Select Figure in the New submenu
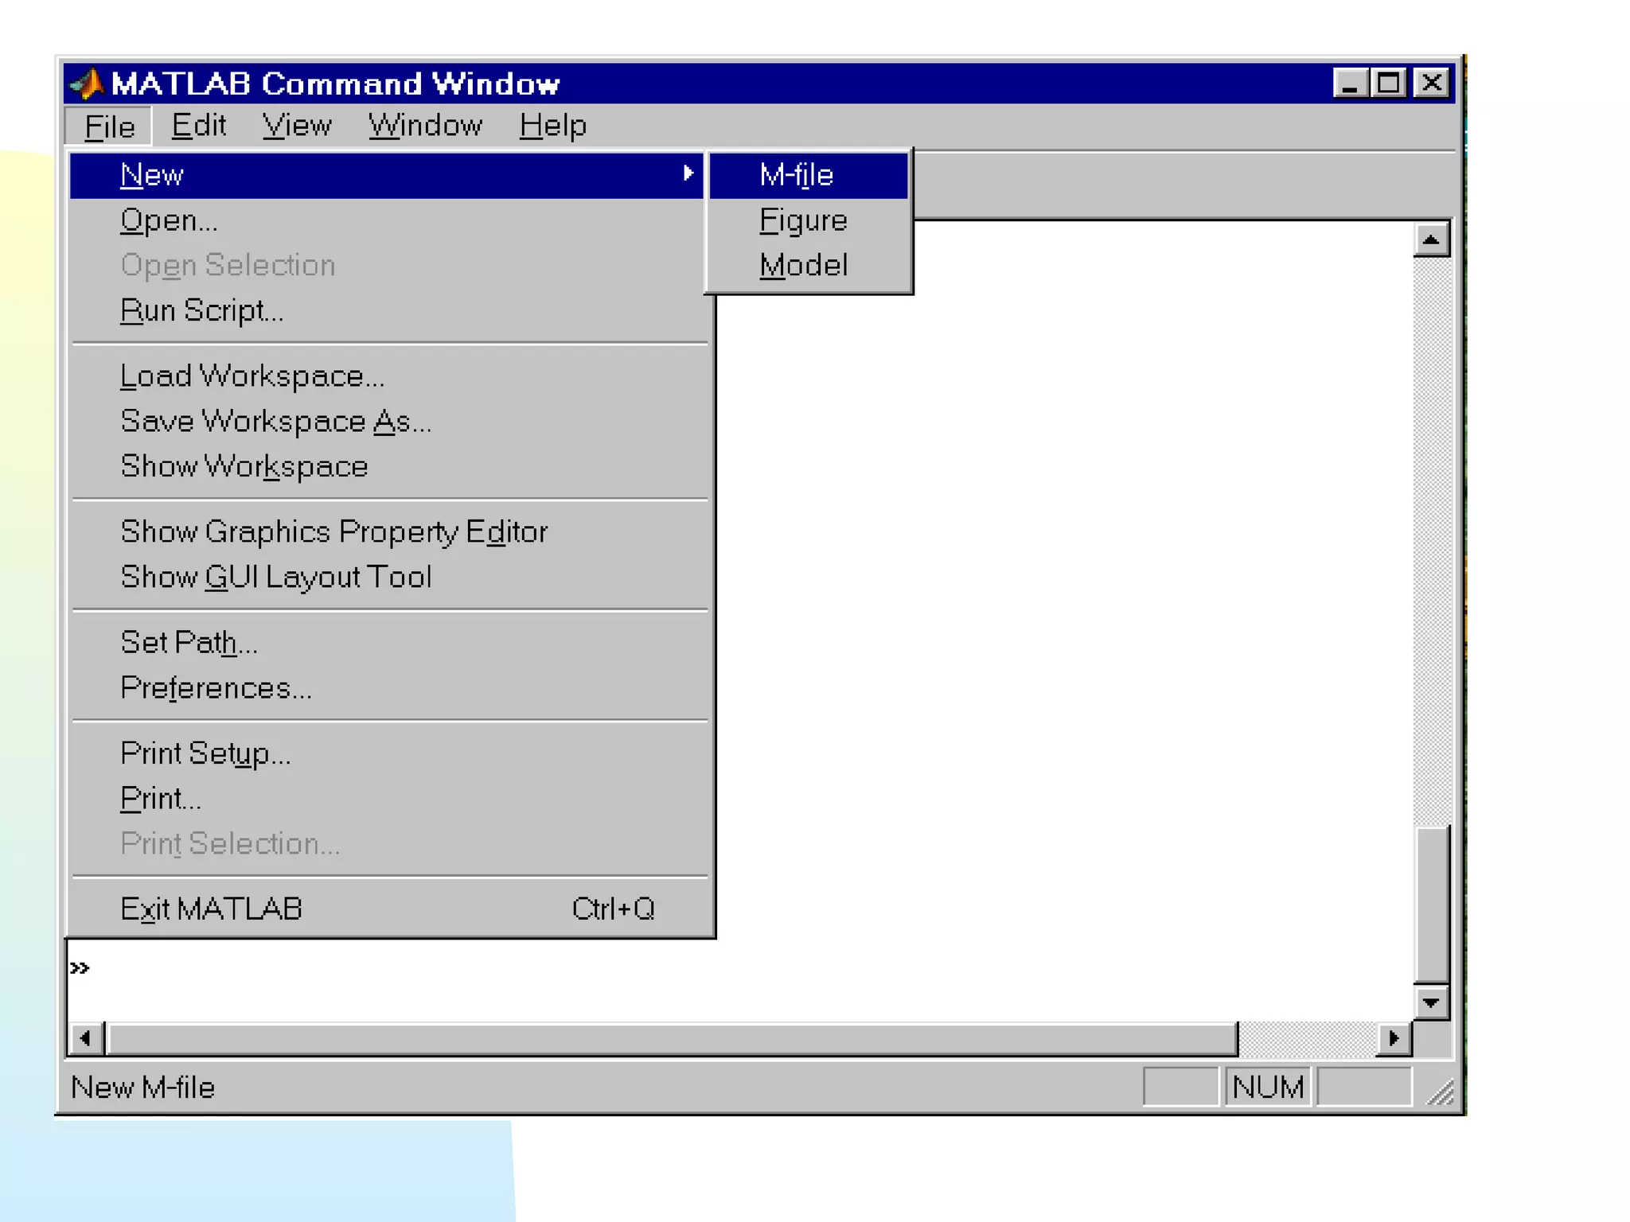 [802, 220]
